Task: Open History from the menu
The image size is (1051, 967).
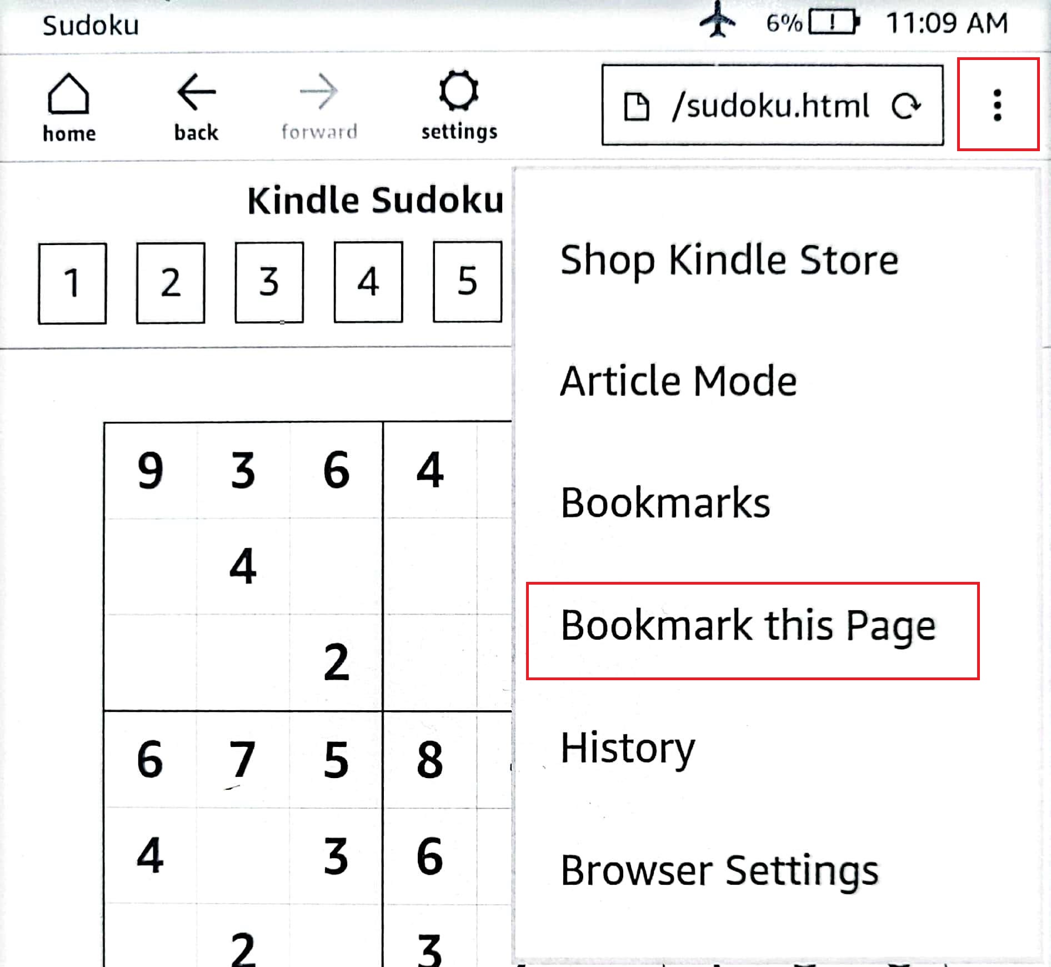Action: coord(628,748)
